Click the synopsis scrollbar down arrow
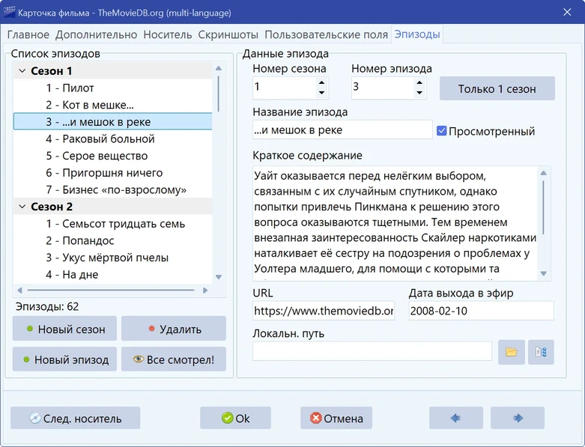Screen dimensions: 585x447 click(x=544, y=273)
